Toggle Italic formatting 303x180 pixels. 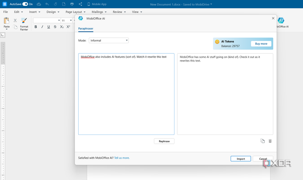[x=42, y=27]
